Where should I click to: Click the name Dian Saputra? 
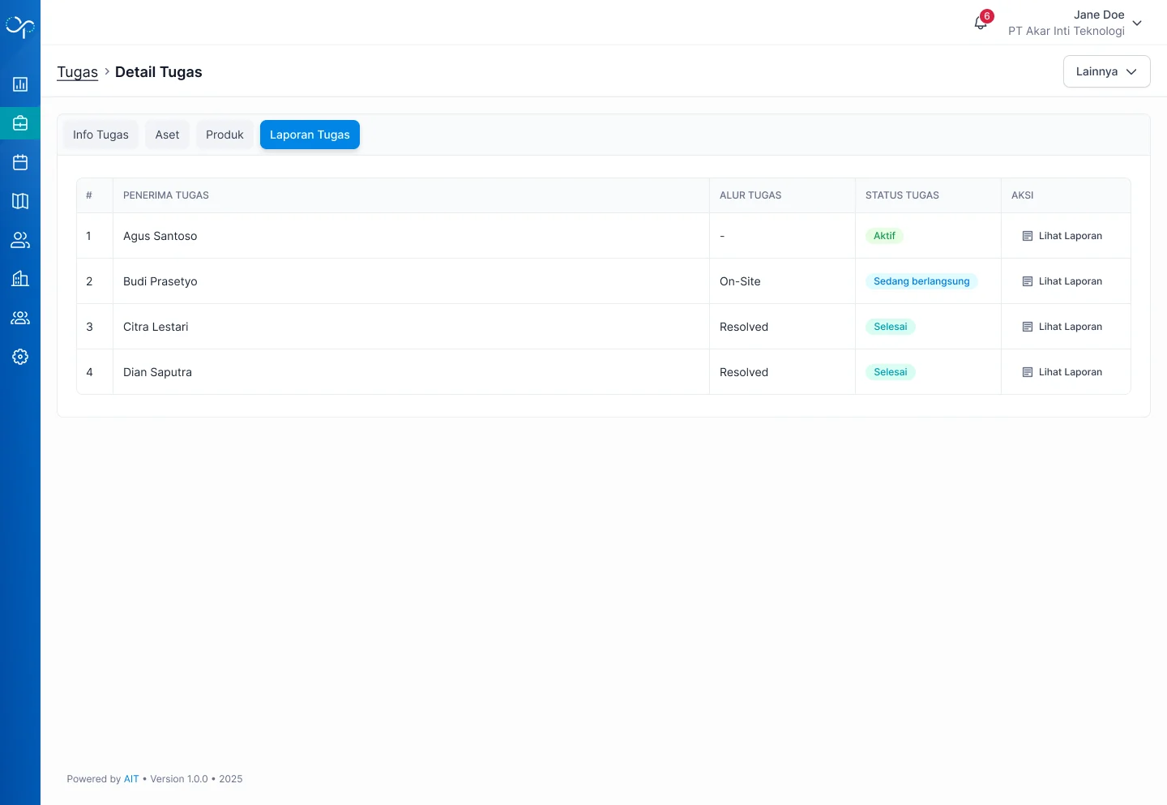pyautogui.click(x=157, y=372)
